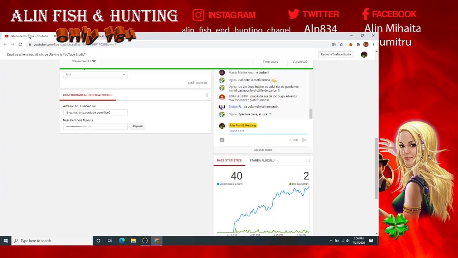
Task: Click the orange flame extension icon
Action: (x=351, y=44)
